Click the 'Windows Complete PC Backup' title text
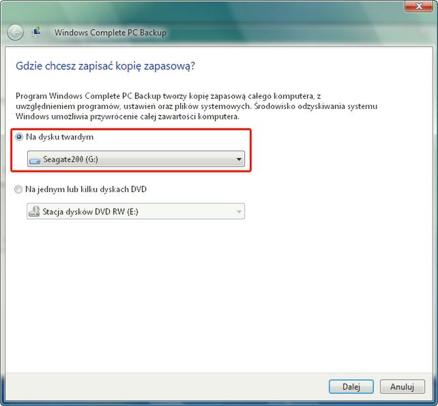Viewport: 438px width, 406px height. pyautogui.click(x=111, y=32)
